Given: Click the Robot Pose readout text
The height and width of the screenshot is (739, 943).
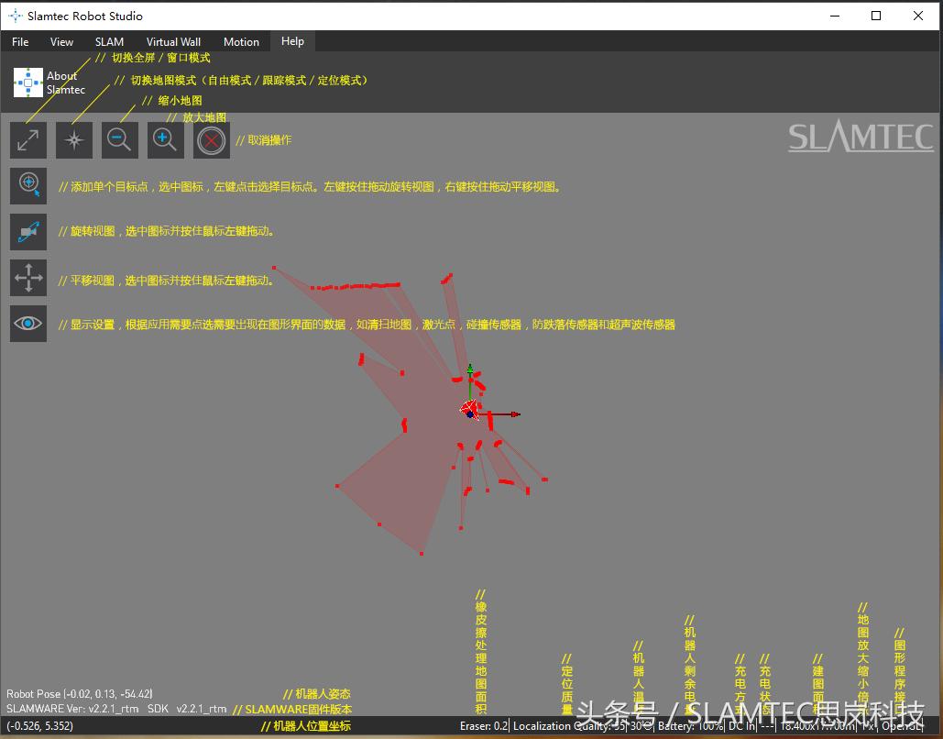Looking at the screenshot, I should click(80, 694).
